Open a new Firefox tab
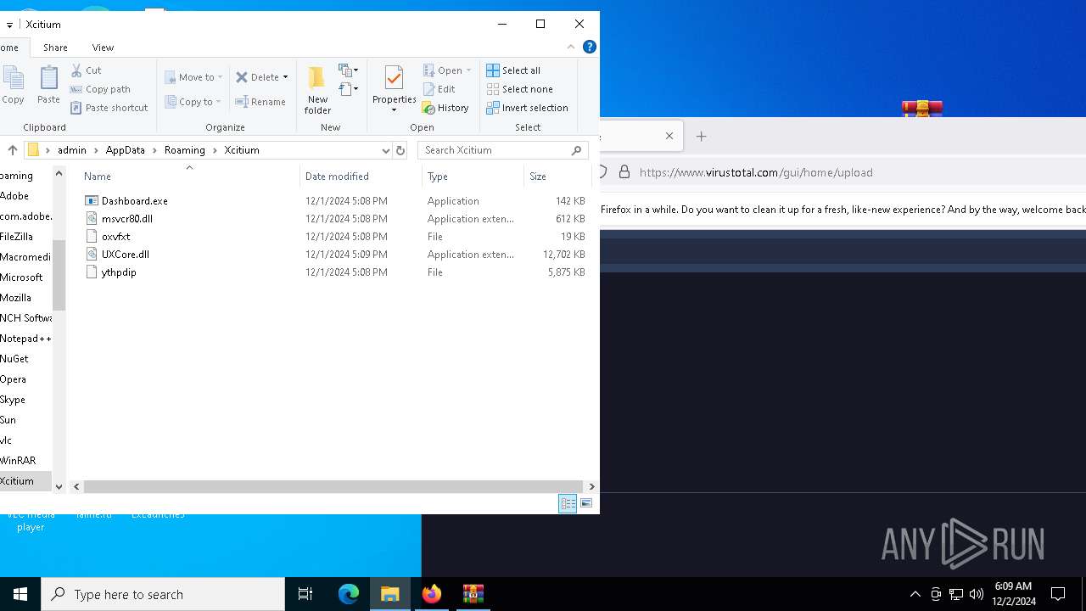This screenshot has width=1086, height=611. click(702, 136)
